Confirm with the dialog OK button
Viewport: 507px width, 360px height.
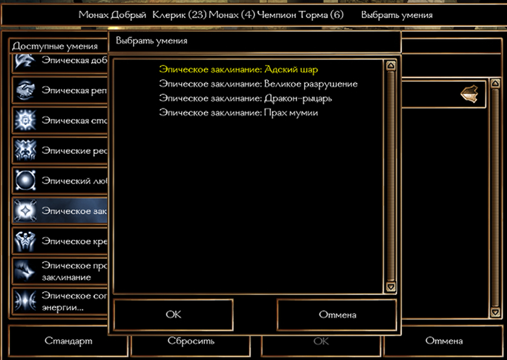pos(173,315)
